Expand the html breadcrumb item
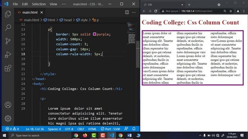Image resolution: width=248 pixels, height=139 pixels. point(49,20)
